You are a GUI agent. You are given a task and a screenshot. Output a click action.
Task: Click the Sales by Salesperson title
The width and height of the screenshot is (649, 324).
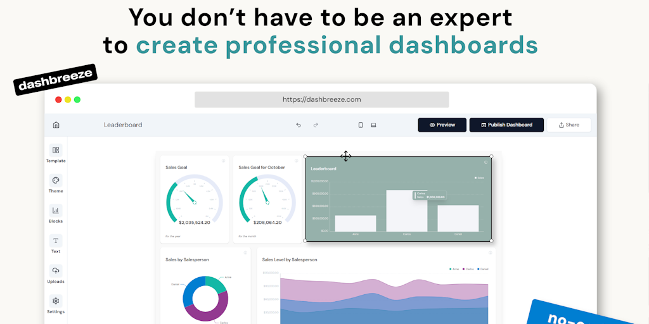click(x=187, y=259)
